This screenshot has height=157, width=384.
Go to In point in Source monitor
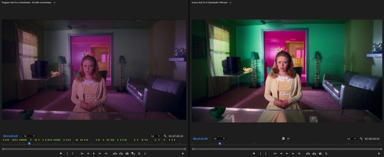[275, 154]
